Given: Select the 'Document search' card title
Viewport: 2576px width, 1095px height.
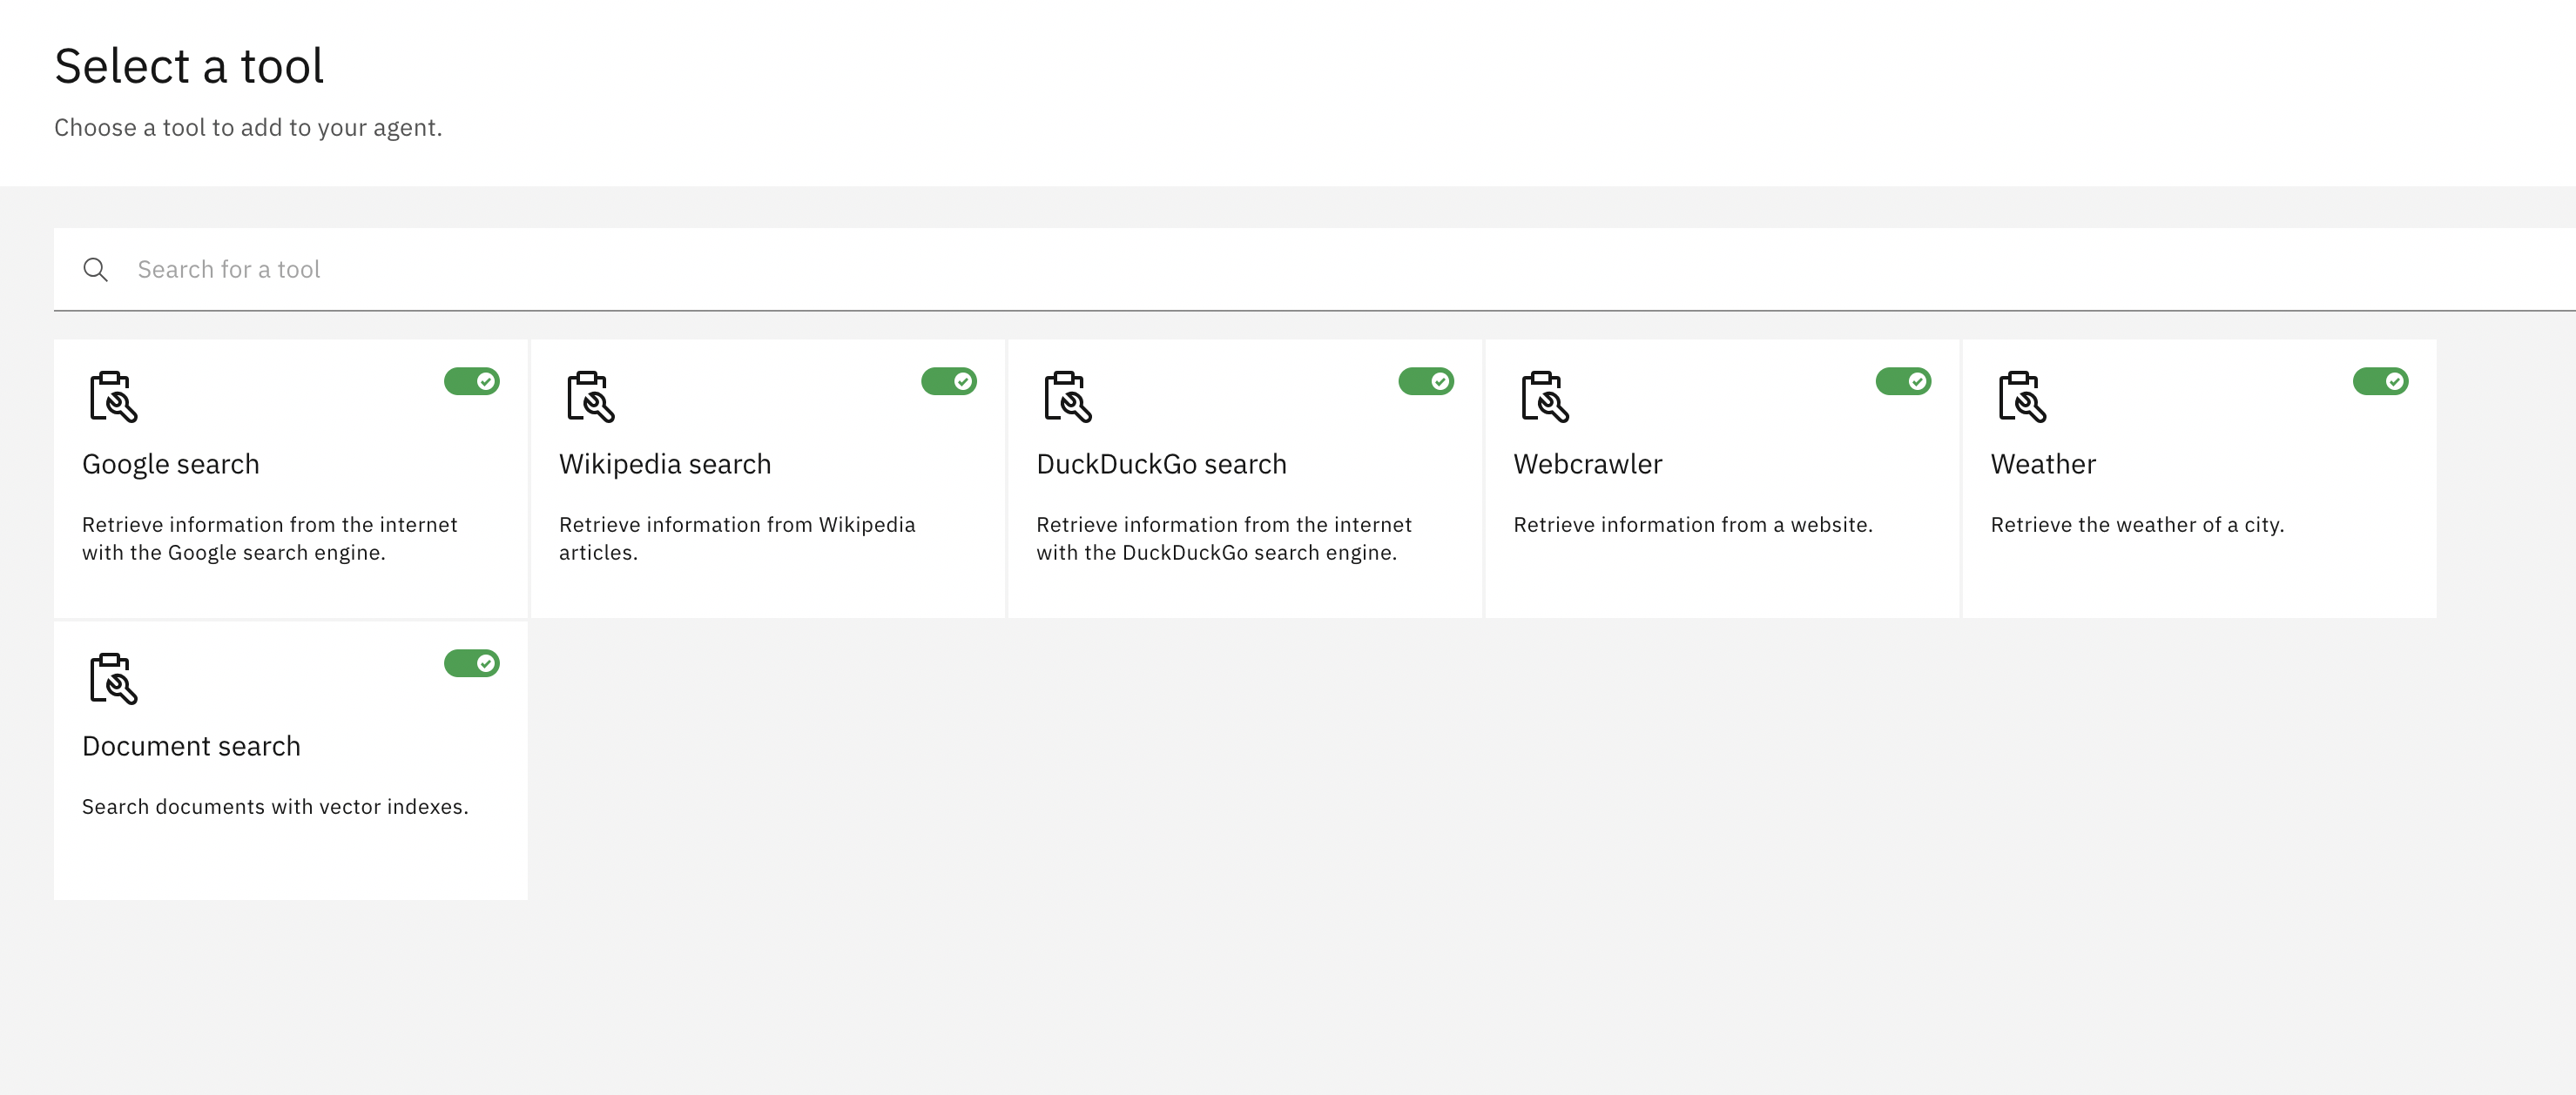Looking at the screenshot, I should tap(191, 746).
